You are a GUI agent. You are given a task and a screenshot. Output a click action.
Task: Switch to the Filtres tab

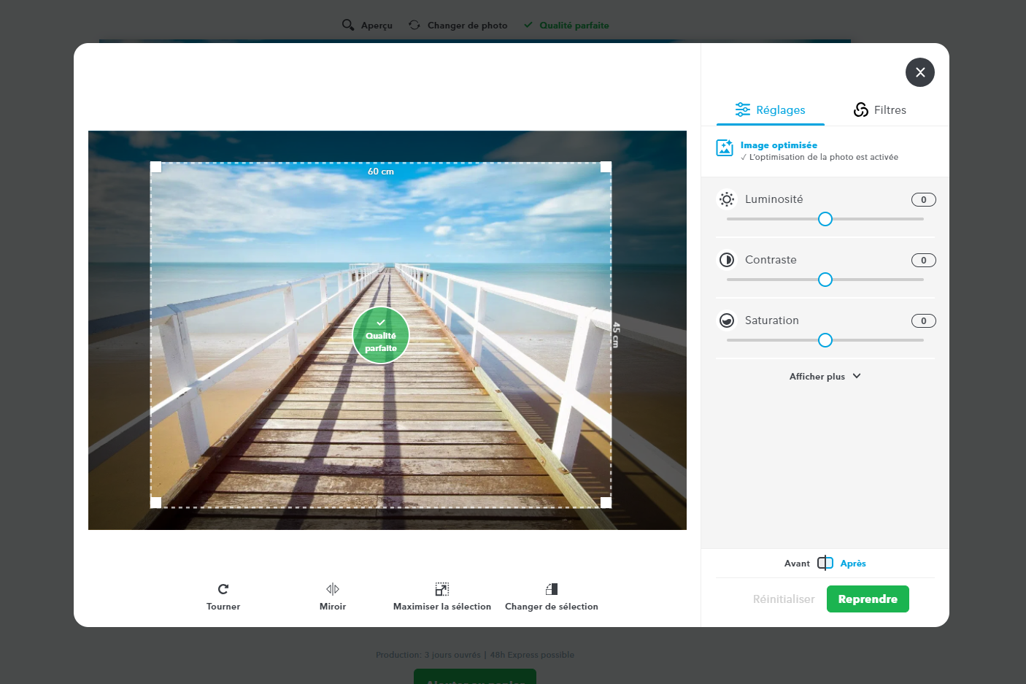(x=880, y=109)
